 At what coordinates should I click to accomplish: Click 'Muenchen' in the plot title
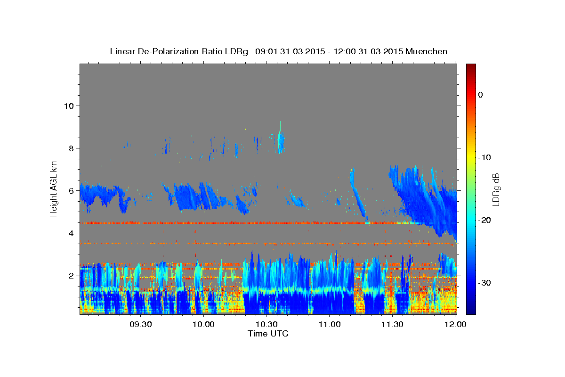tap(427, 51)
